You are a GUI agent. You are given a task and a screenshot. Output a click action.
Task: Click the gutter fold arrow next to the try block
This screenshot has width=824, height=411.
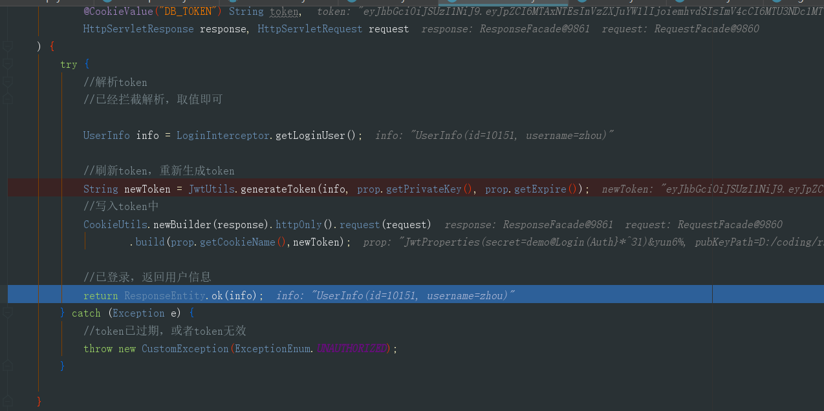click(6, 63)
